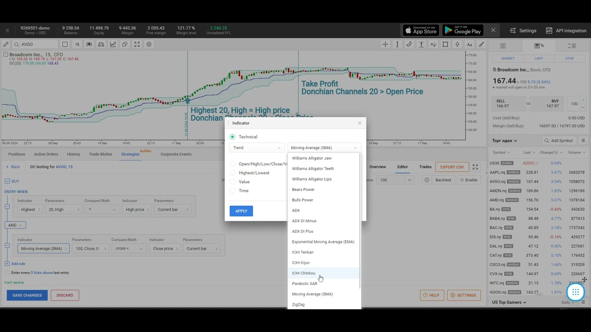Click the Back link in strategy builder
The height and width of the screenshot is (332, 591).
[13, 167]
